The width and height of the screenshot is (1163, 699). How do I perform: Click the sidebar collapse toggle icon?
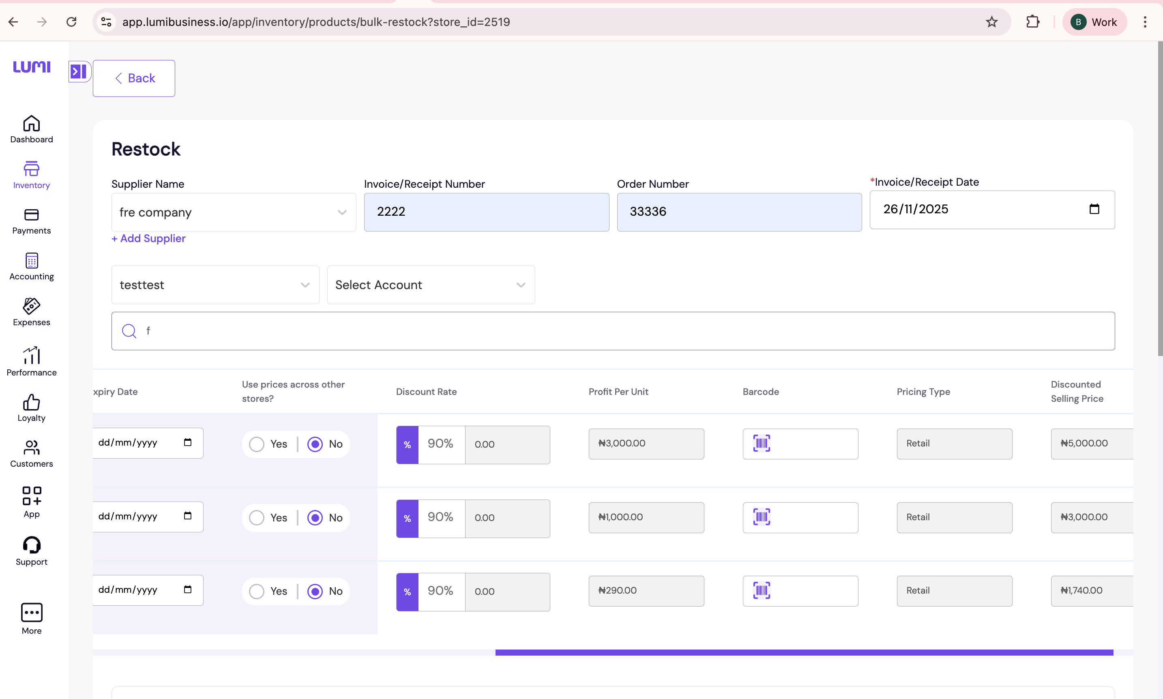pos(79,71)
